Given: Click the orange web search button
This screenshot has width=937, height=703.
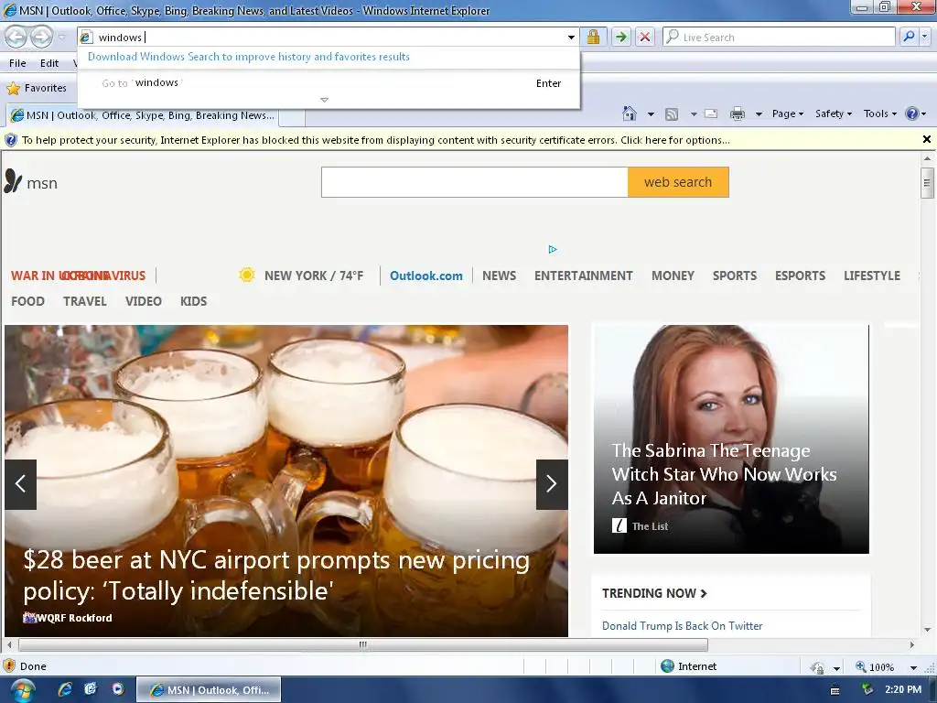Looking at the screenshot, I should (678, 182).
